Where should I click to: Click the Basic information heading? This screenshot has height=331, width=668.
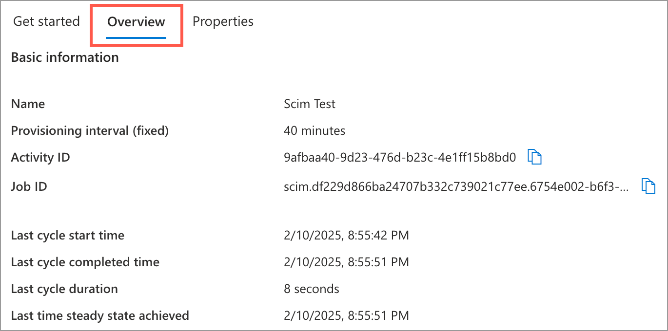coord(65,57)
